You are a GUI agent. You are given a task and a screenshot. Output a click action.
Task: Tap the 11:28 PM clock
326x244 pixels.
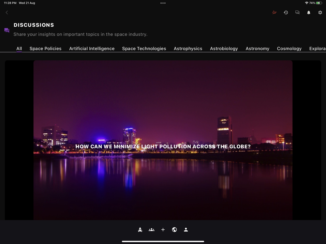[10, 3]
